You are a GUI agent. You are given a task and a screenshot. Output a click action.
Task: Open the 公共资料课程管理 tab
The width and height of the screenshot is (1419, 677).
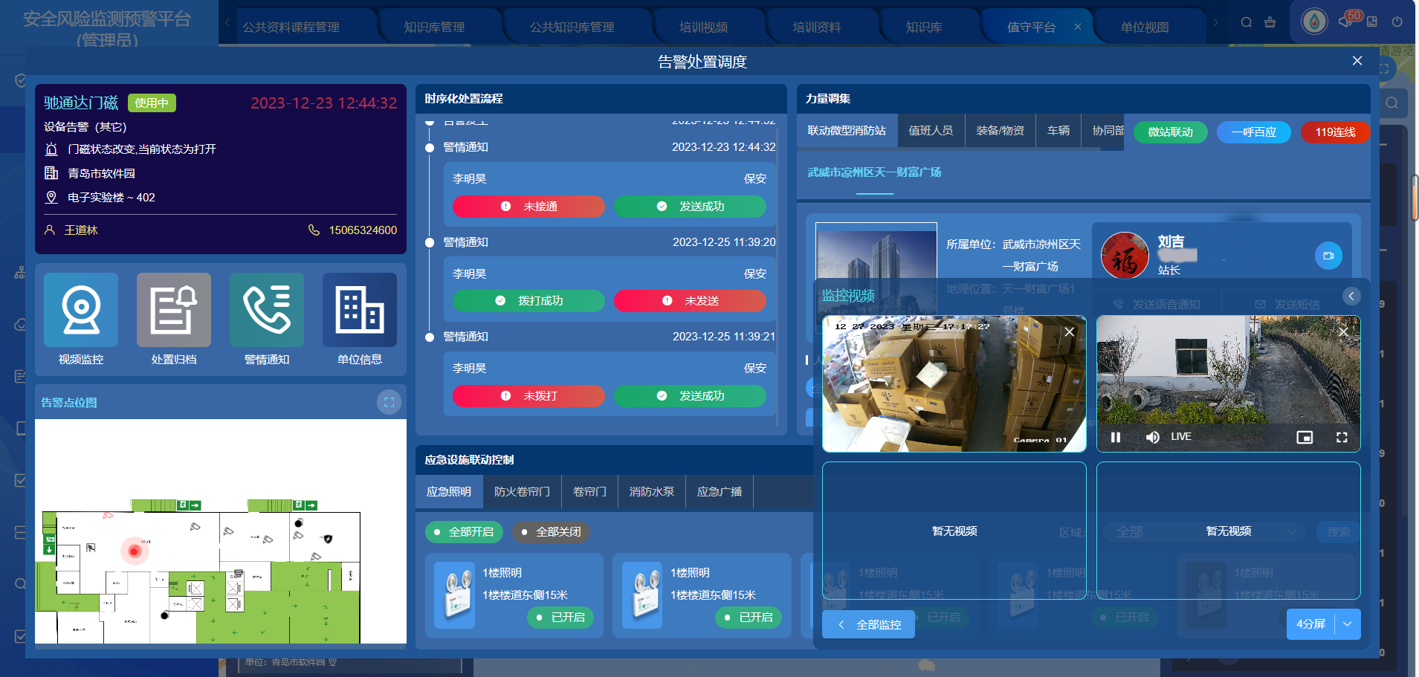pyautogui.click(x=291, y=27)
